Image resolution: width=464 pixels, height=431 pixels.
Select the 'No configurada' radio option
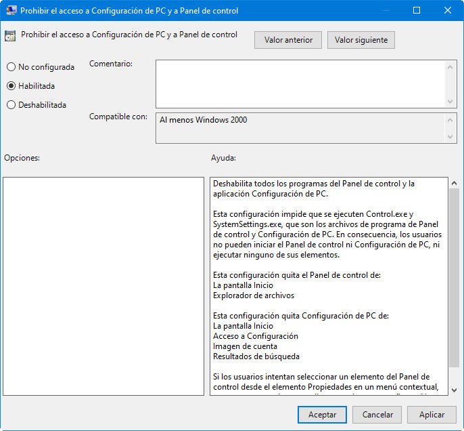40,67
